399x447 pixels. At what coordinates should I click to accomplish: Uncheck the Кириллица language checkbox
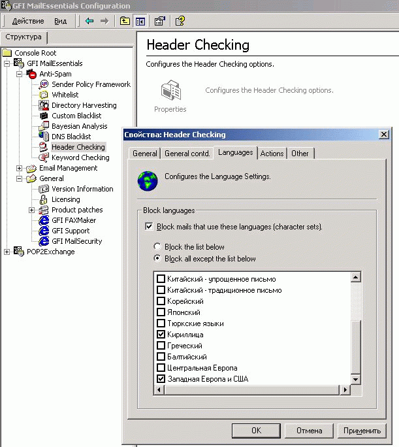pos(161,335)
